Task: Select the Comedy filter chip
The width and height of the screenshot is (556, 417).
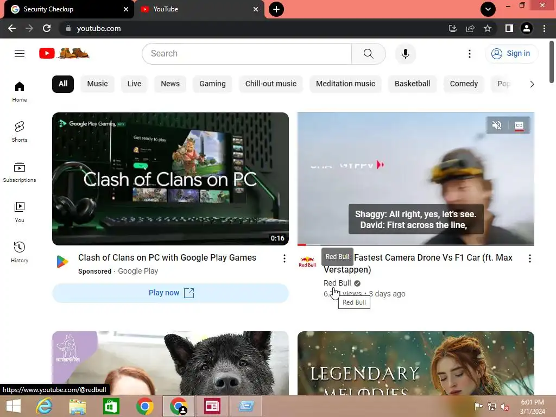Action: click(464, 84)
